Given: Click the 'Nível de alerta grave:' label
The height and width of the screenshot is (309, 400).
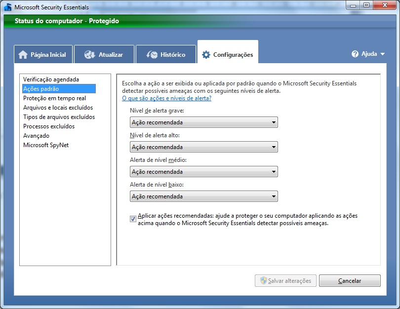Looking at the screenshot, I should [157, 111].
